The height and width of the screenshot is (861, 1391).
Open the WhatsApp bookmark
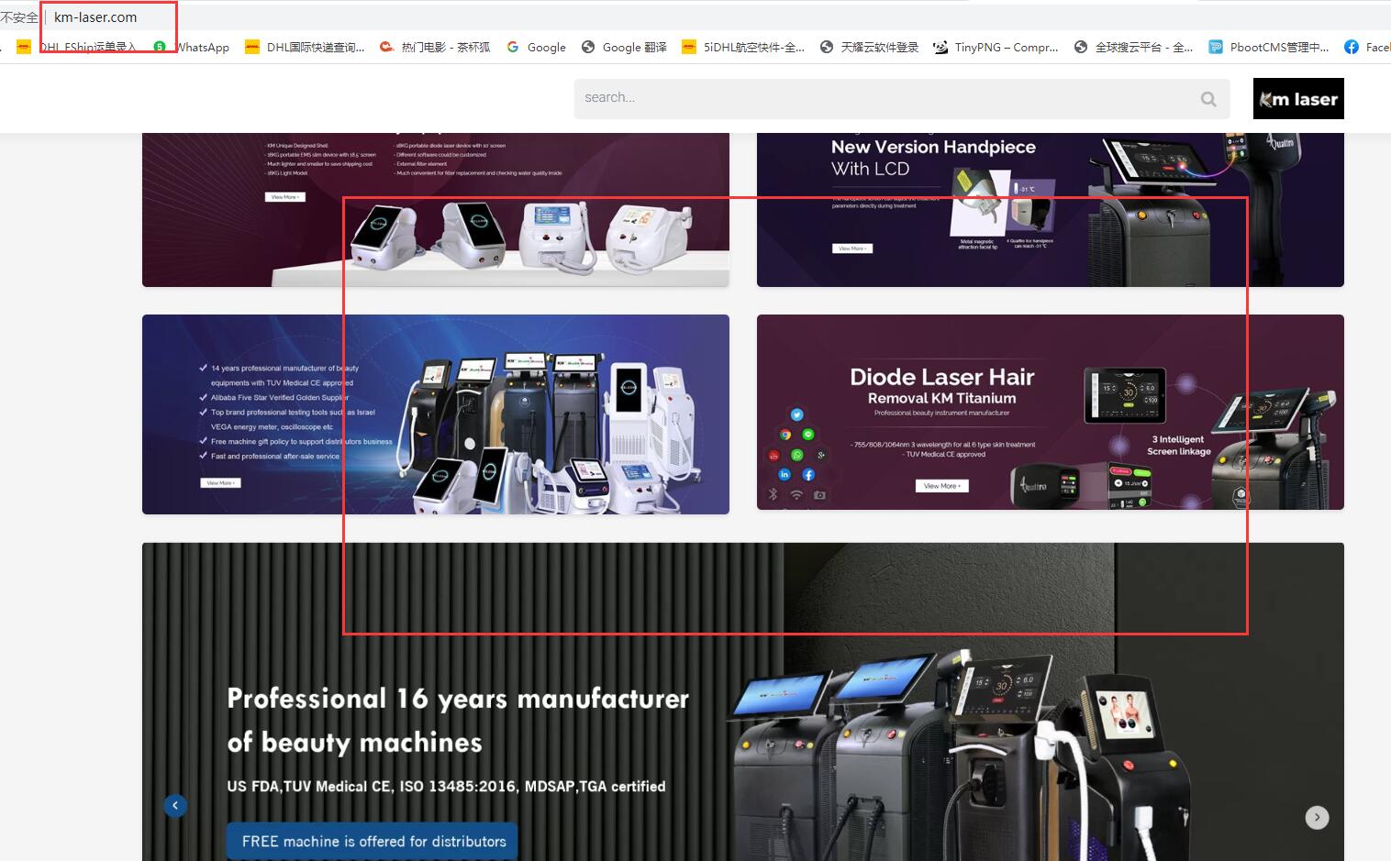(192, 47)
